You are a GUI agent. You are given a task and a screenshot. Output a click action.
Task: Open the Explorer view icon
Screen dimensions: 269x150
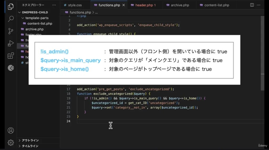(11, 7)
